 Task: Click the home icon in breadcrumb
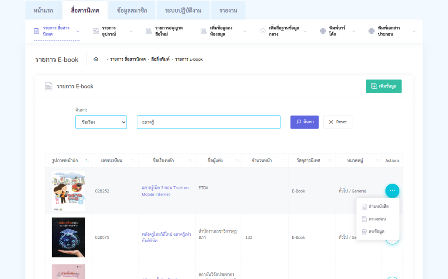click(x=96, y=59)
